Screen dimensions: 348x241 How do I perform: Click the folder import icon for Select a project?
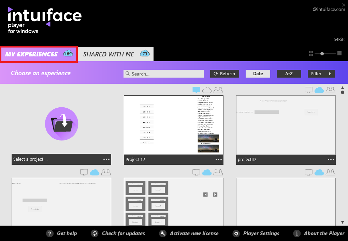[61, 124]
